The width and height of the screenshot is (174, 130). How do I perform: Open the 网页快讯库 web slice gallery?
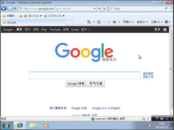point(55,16)
